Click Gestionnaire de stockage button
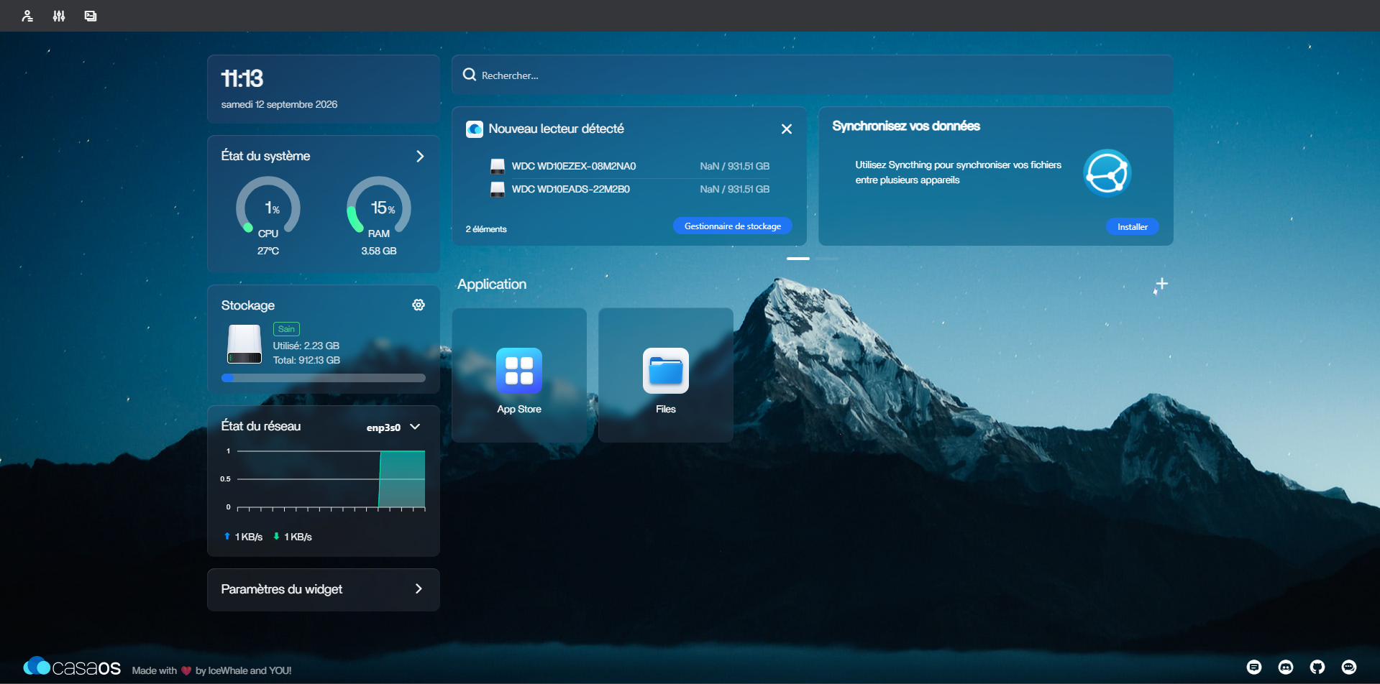Viewport: 1380px width, 684px height. pos(733,226)
